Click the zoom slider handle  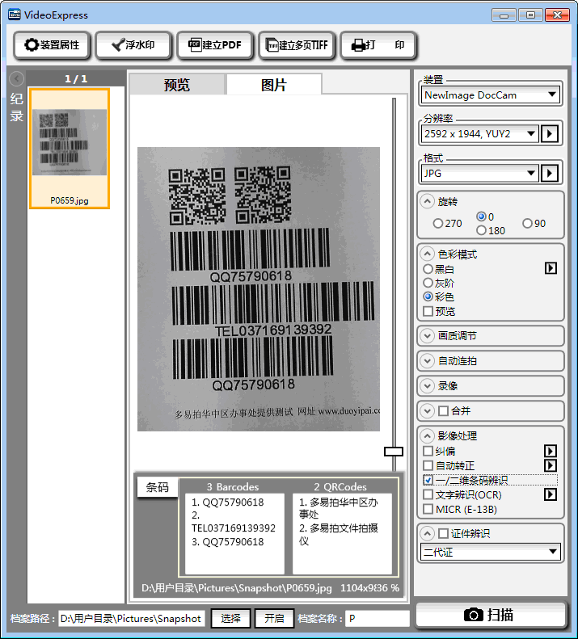click(x=394, y=451)
